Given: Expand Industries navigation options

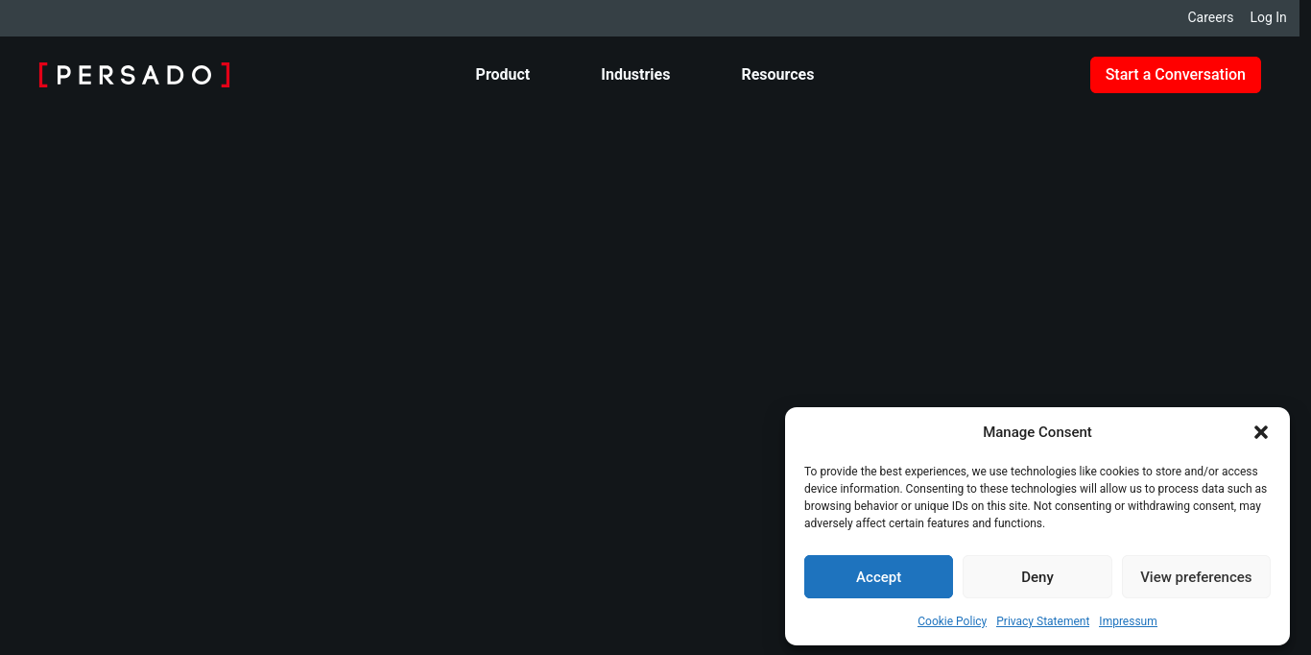Looking at the screenshot, I should [635, 74].
